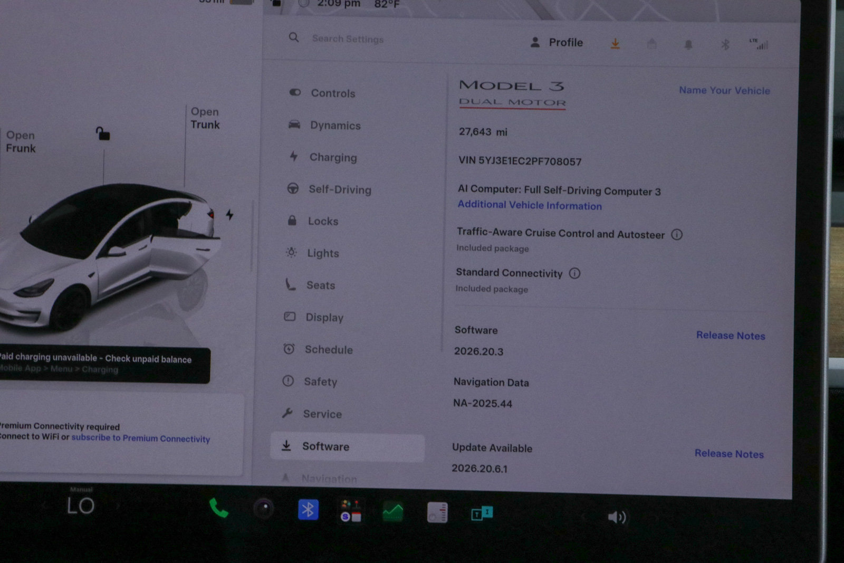Open the HomeLink garage icon
Viewport: 844px width, 563px height.
coord(652,44)
